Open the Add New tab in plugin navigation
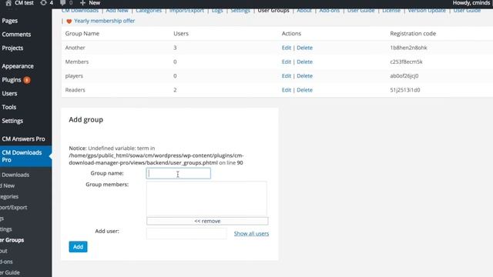 (x=117, y=11)
